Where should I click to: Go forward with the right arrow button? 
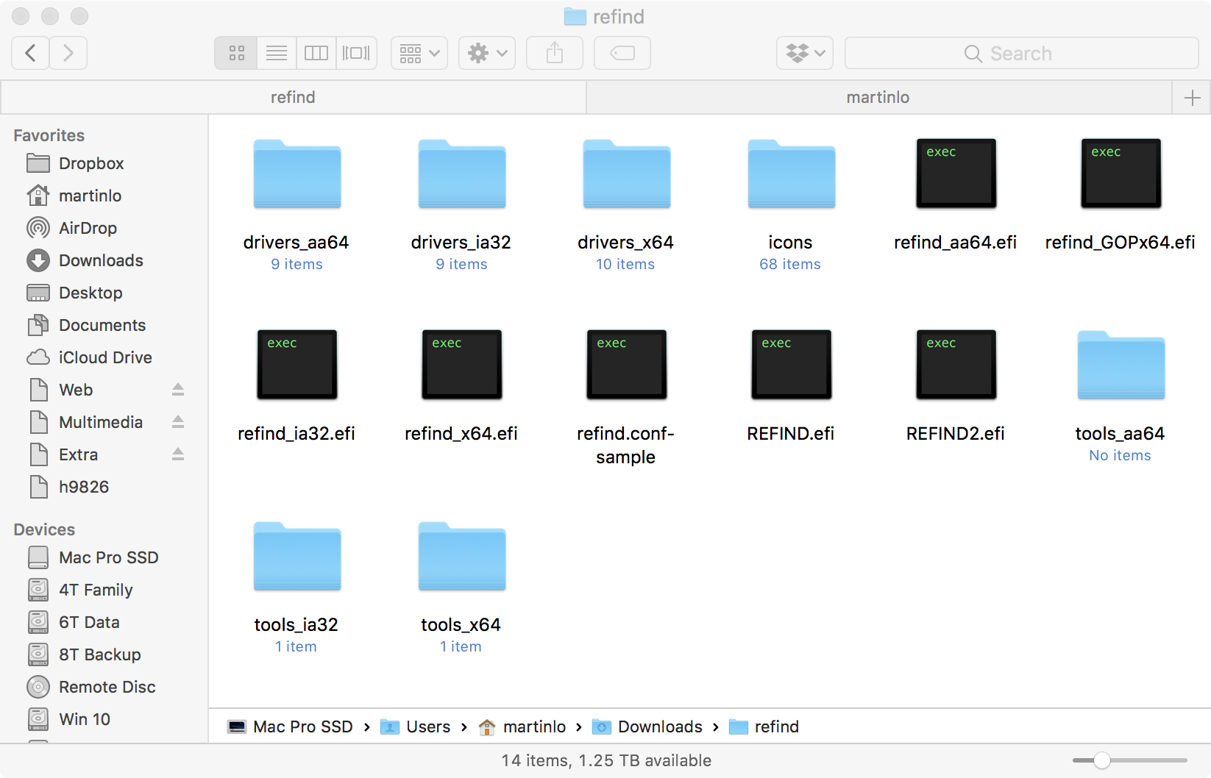68,53
